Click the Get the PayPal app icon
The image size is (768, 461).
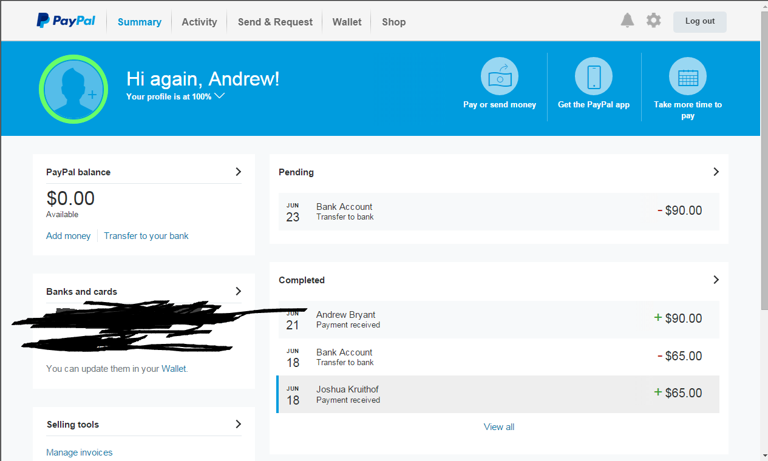point(593,76)
